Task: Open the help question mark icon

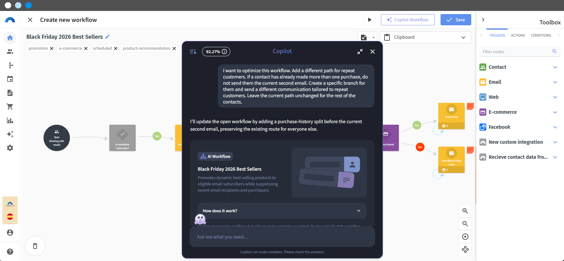Action: [x=10, y=252]
